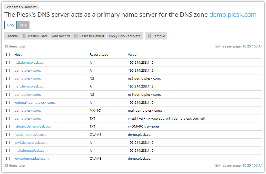The width and height of the screenshot is (266, 174).
Task: Click the Apply DNS Template button
Action: [124, 36]
